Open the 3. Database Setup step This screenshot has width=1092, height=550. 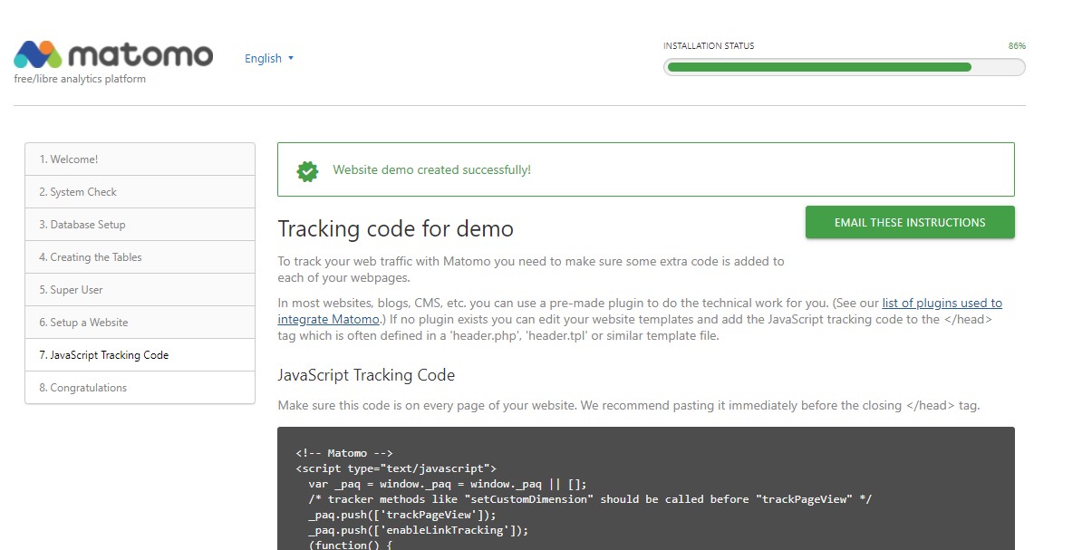(x=140, y=225)
